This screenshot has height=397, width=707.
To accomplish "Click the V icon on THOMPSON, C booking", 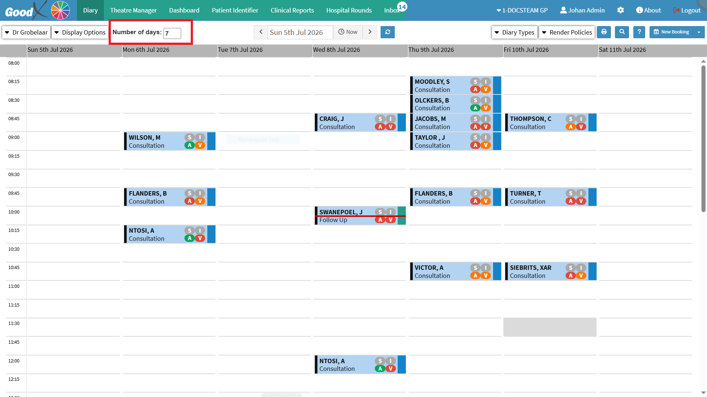I will pyautogui.click(x=581, y=127).
